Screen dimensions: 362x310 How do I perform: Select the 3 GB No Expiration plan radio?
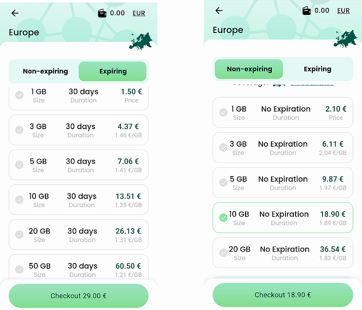click(223, 148)
